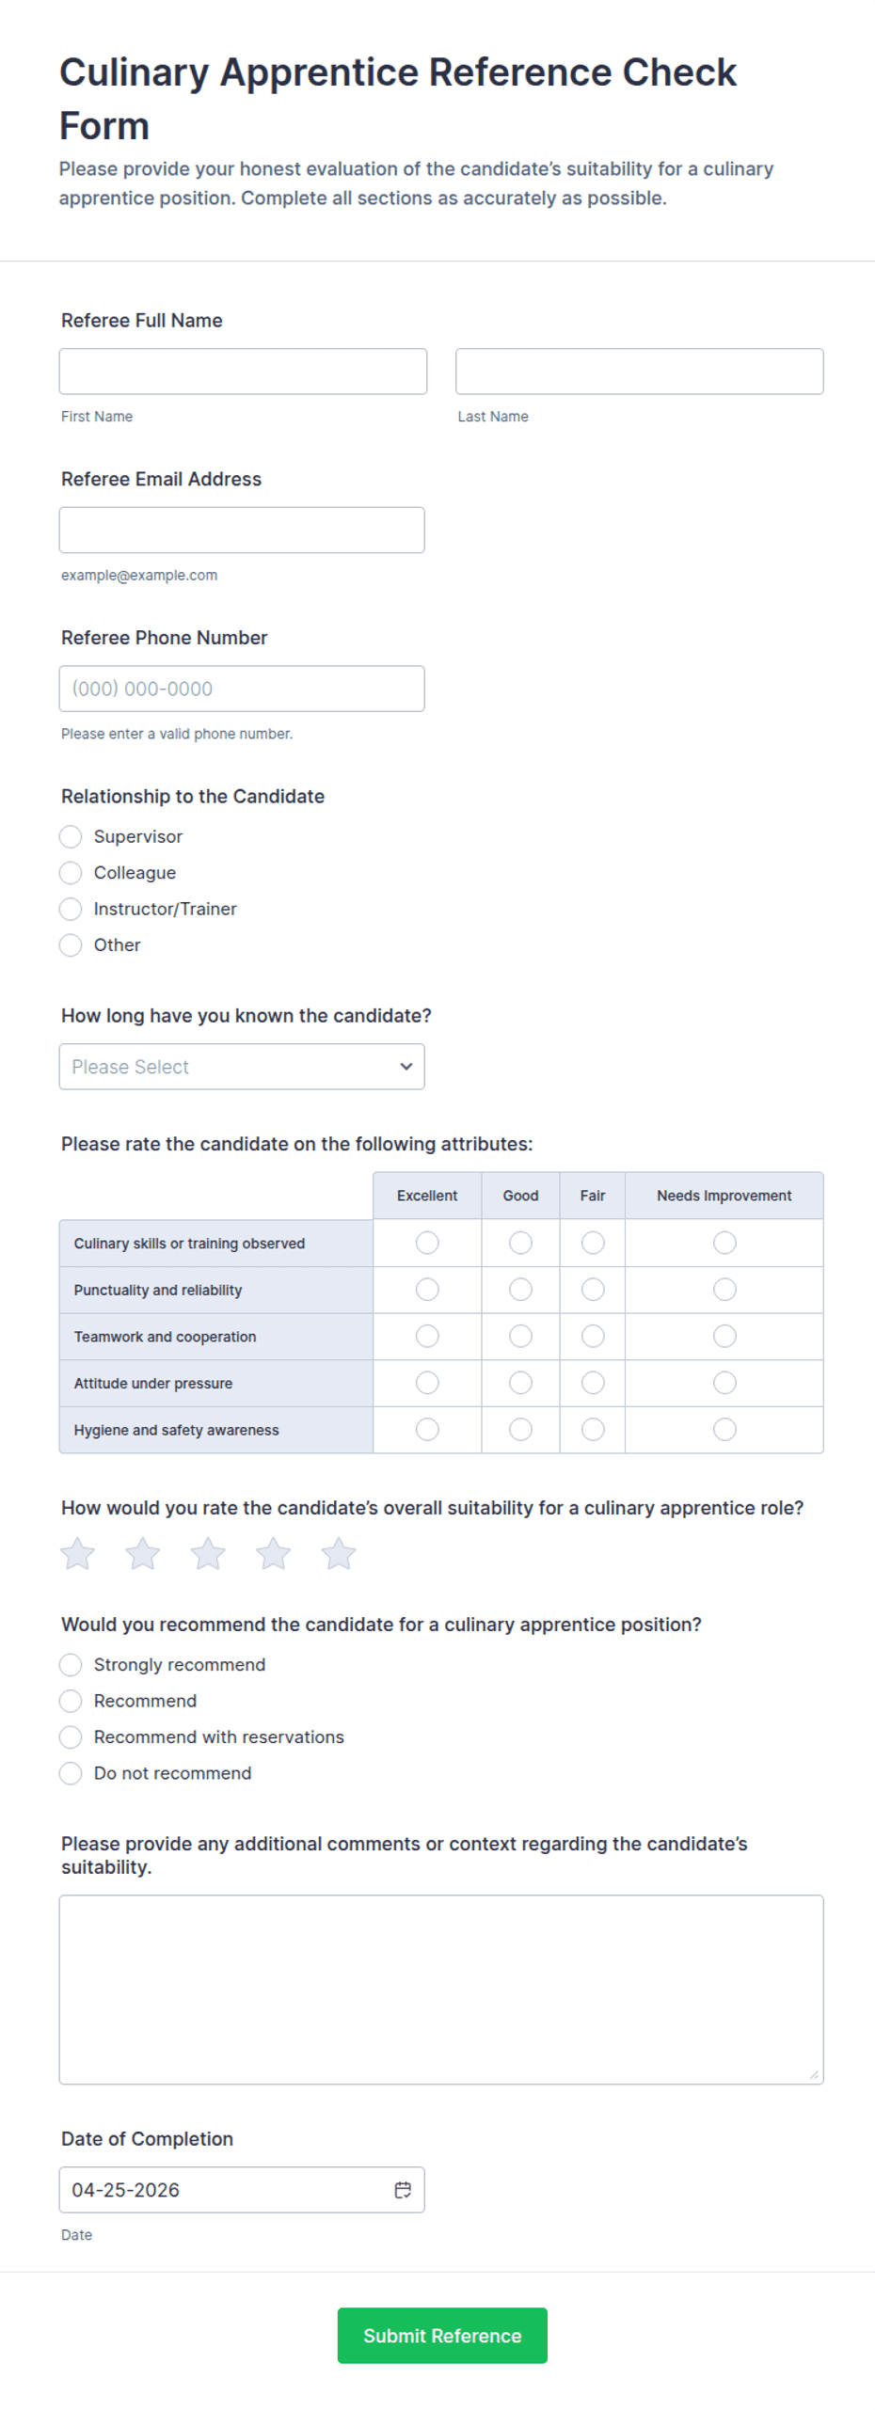The image size is (875, 2410).
Task: Select Strongly recommend option
Action: 71,1664
